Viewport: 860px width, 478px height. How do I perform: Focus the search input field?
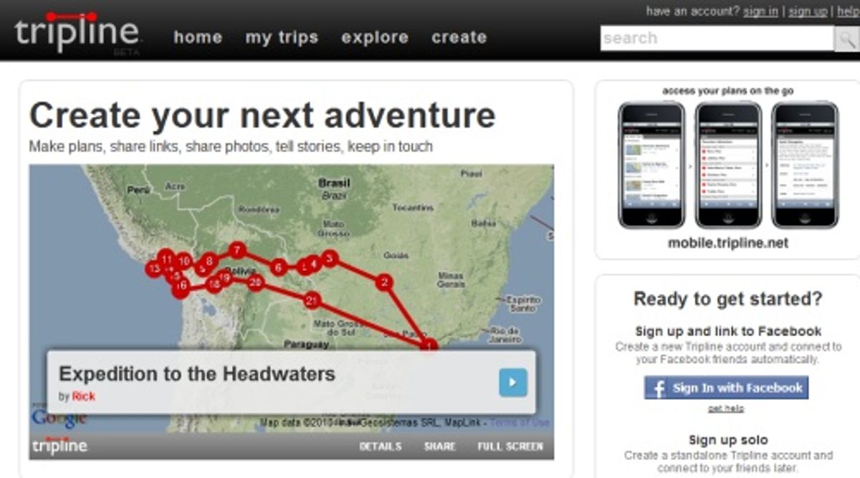tap(717, 39)
